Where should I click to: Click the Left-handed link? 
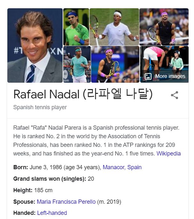52,213
